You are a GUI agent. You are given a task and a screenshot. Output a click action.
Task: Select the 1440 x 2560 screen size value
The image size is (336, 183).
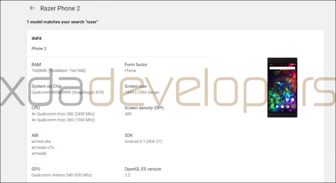(x=142, y=92)
